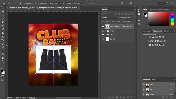Switch to the Properties tab
This screenshot has width=176, height=99.
pos(147,31)
